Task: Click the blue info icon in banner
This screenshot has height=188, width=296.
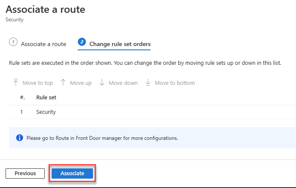Action: (x=20, y=138)
